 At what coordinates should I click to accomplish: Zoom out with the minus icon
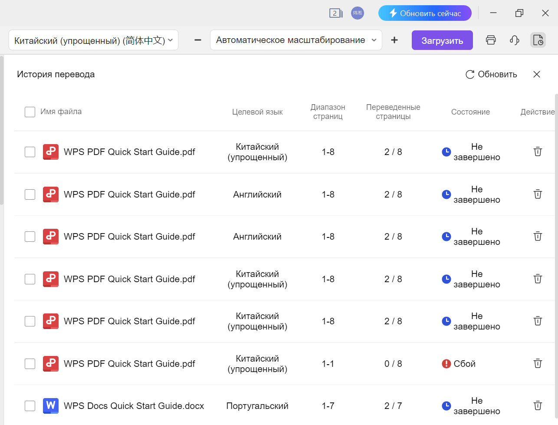pyautogui.click(x=197, y=40)
